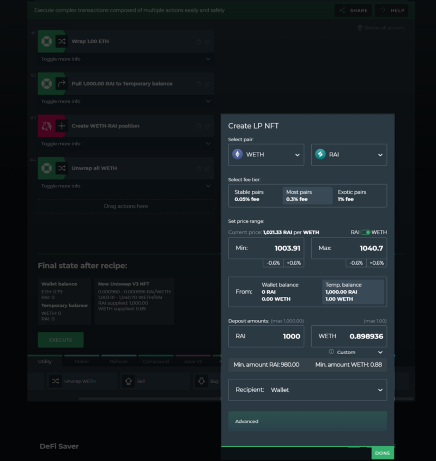Edit the Create WETH-RAI position action
This screenshot has width=436, height=461.
207,126
